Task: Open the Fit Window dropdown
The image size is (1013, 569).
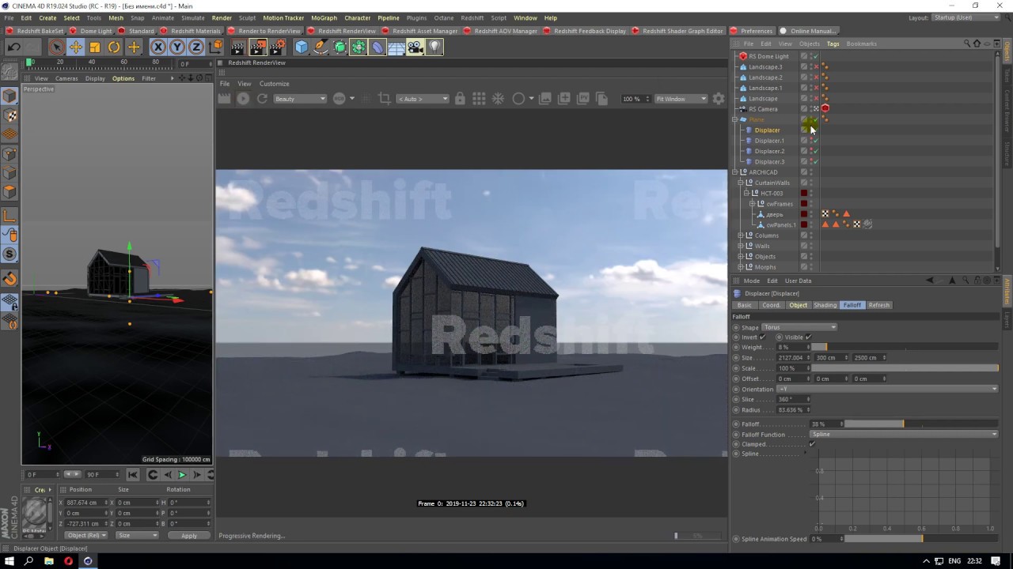Action: click(x=681, y=99)
